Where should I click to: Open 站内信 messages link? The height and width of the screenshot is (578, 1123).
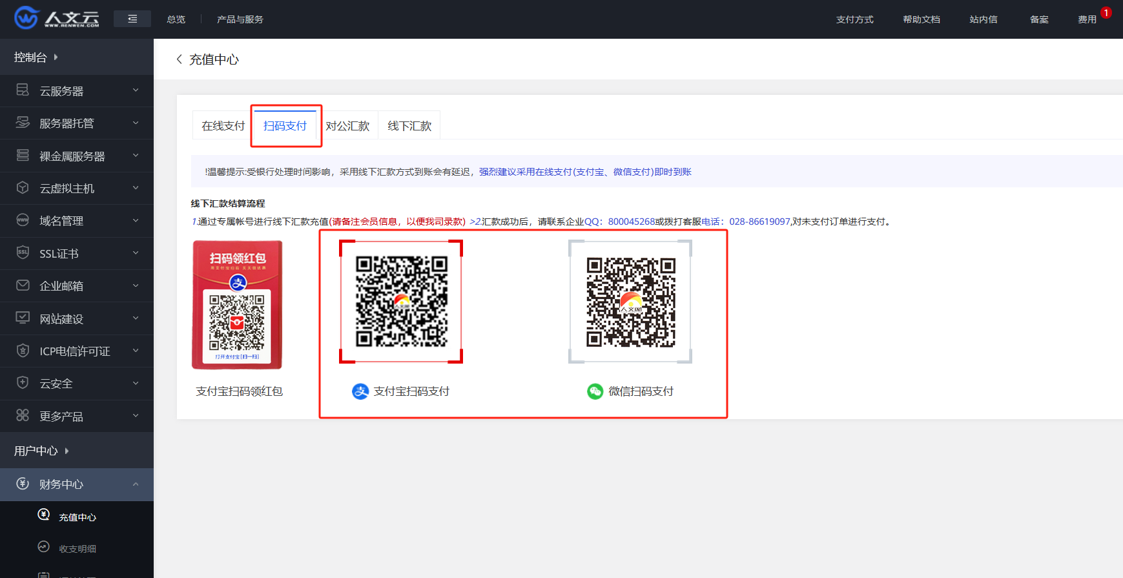(x=983, y=19)
